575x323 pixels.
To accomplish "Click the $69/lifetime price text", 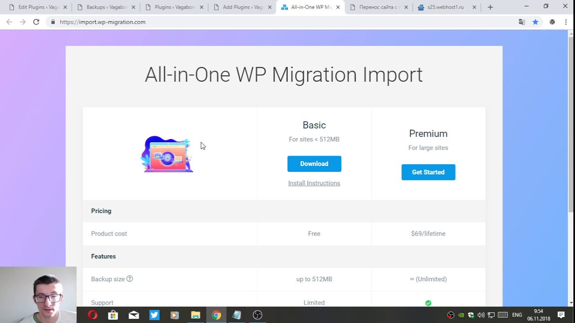I will (x=428, y=234).
